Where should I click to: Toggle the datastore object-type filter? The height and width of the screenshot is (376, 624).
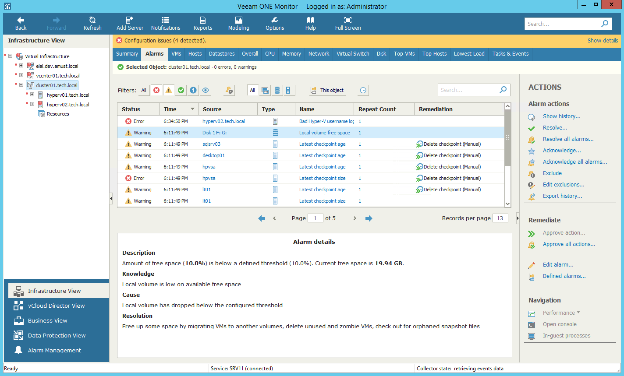(277, 90)
